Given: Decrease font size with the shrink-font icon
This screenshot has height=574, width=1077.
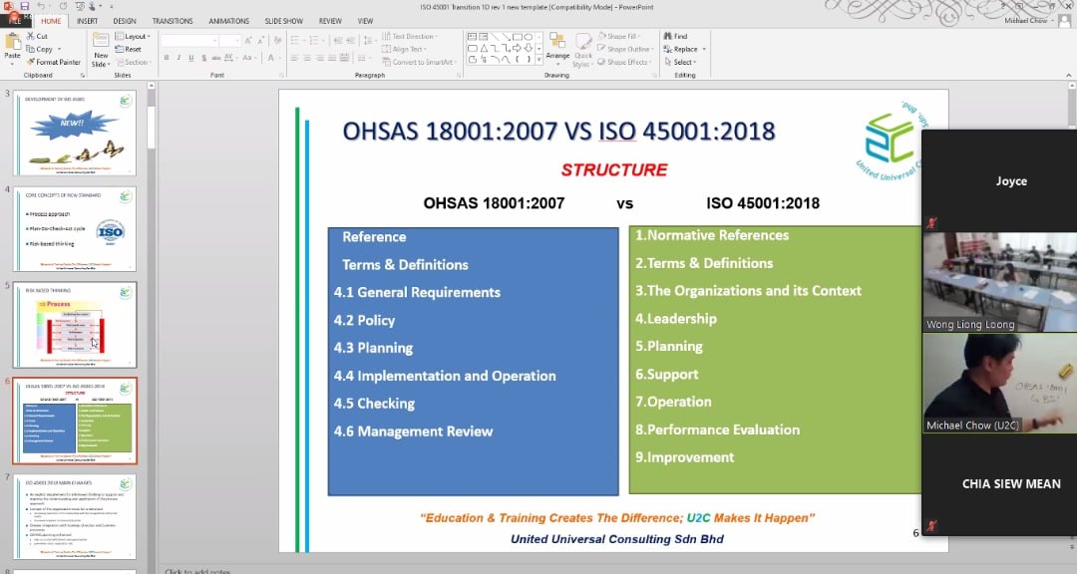Looking at the screenshot, I should pyautogui.click(x=261, y=41).
